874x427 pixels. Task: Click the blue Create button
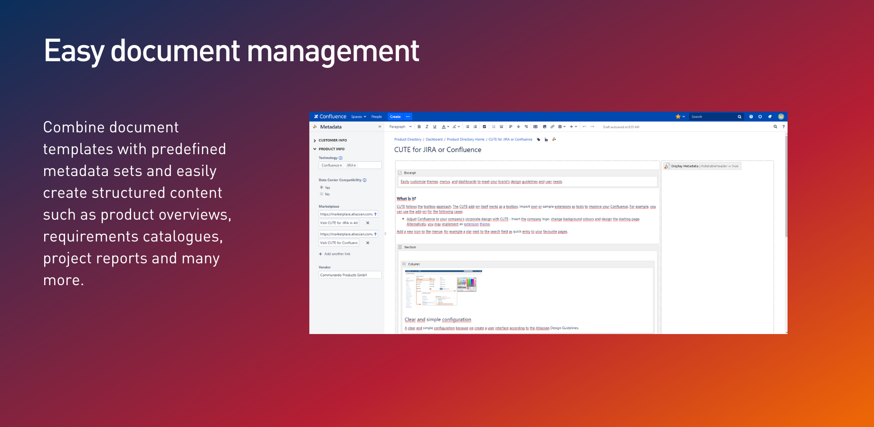click(x=395, y=117)
